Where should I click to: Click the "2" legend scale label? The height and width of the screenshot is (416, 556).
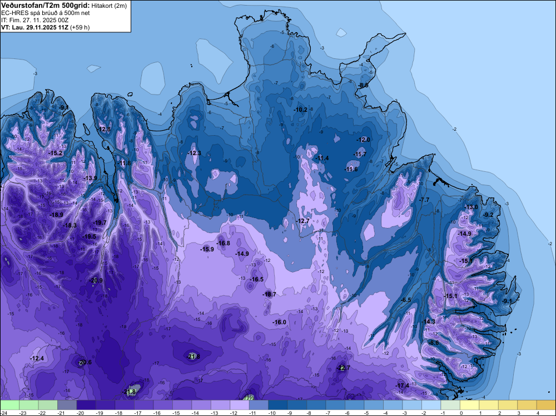500,413
